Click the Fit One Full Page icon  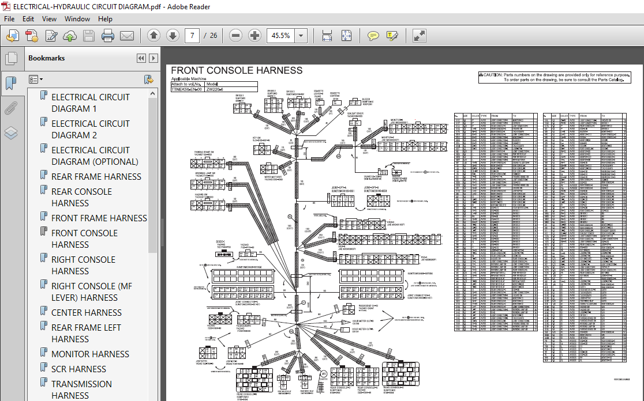(x=346, y=36)
